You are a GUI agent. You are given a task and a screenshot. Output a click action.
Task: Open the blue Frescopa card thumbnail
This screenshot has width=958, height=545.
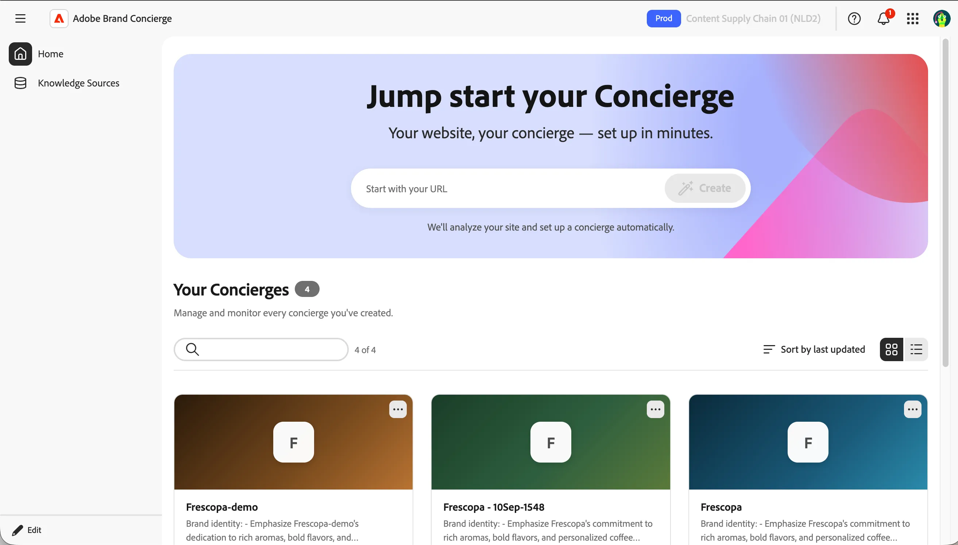click(x=808, y=442)
